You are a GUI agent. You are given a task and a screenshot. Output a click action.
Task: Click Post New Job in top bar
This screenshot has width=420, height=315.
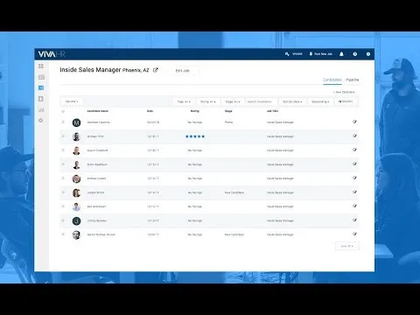[x=321, y=54]
